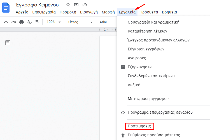
Task: Open the Τίτλος paragraph style dropdown
Action: [x=80, y=22]
